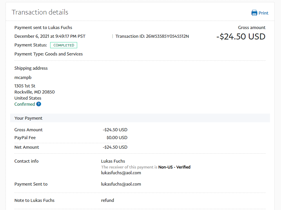Screen dimensions: 281x210
Task: Click the printer icon
Action: pos(254,13)
